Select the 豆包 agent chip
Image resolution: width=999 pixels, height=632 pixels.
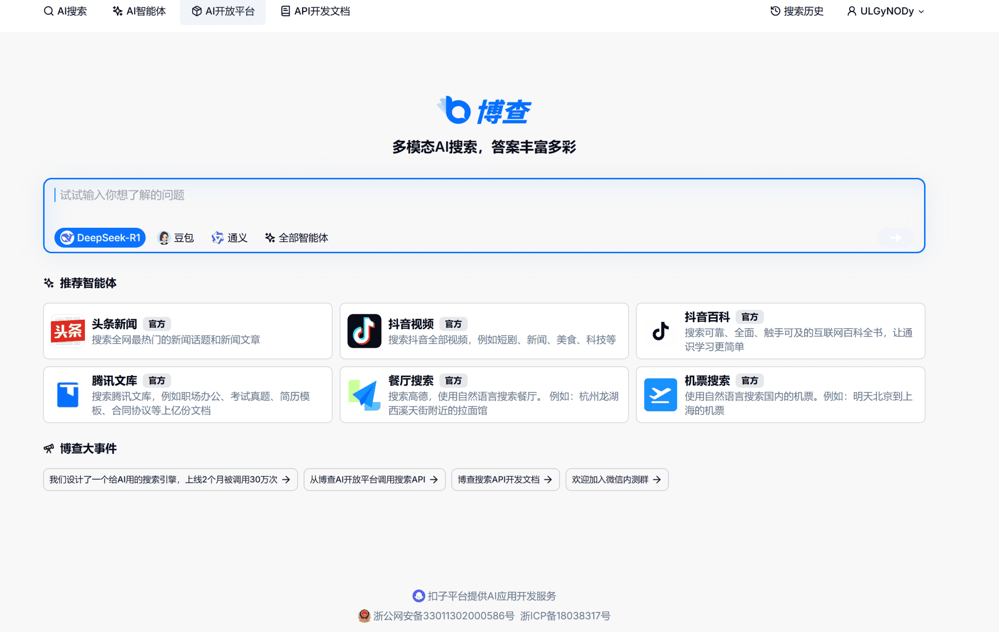[x=176, y=238]
